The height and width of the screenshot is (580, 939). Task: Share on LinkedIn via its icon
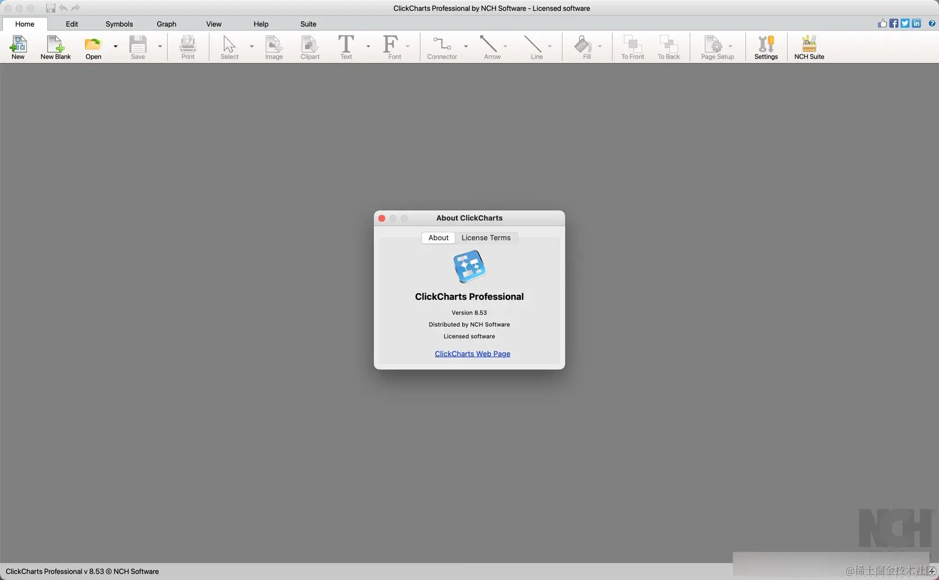click(916, 23)
